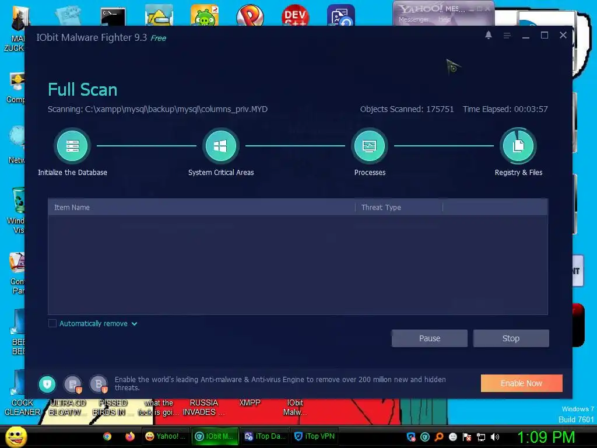Open the Windows Start smiley orb
This screenshot has height=448, width=597.
pyautogui.click(x=16, y=436)
